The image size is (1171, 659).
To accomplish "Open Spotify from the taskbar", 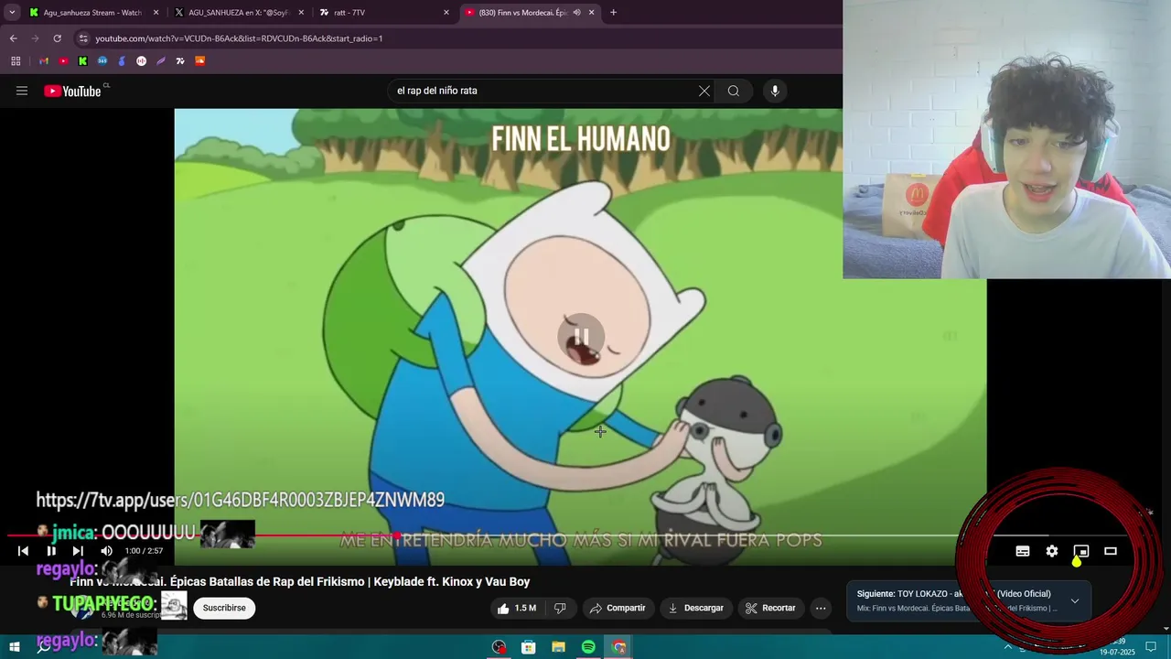I will [x=588, y=647].
